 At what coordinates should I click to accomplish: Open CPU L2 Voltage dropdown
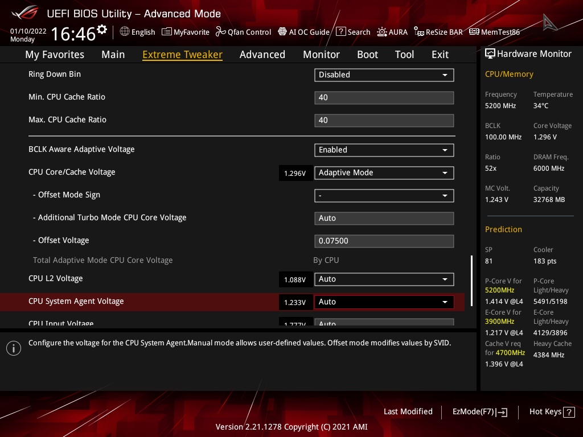point(384,279)
